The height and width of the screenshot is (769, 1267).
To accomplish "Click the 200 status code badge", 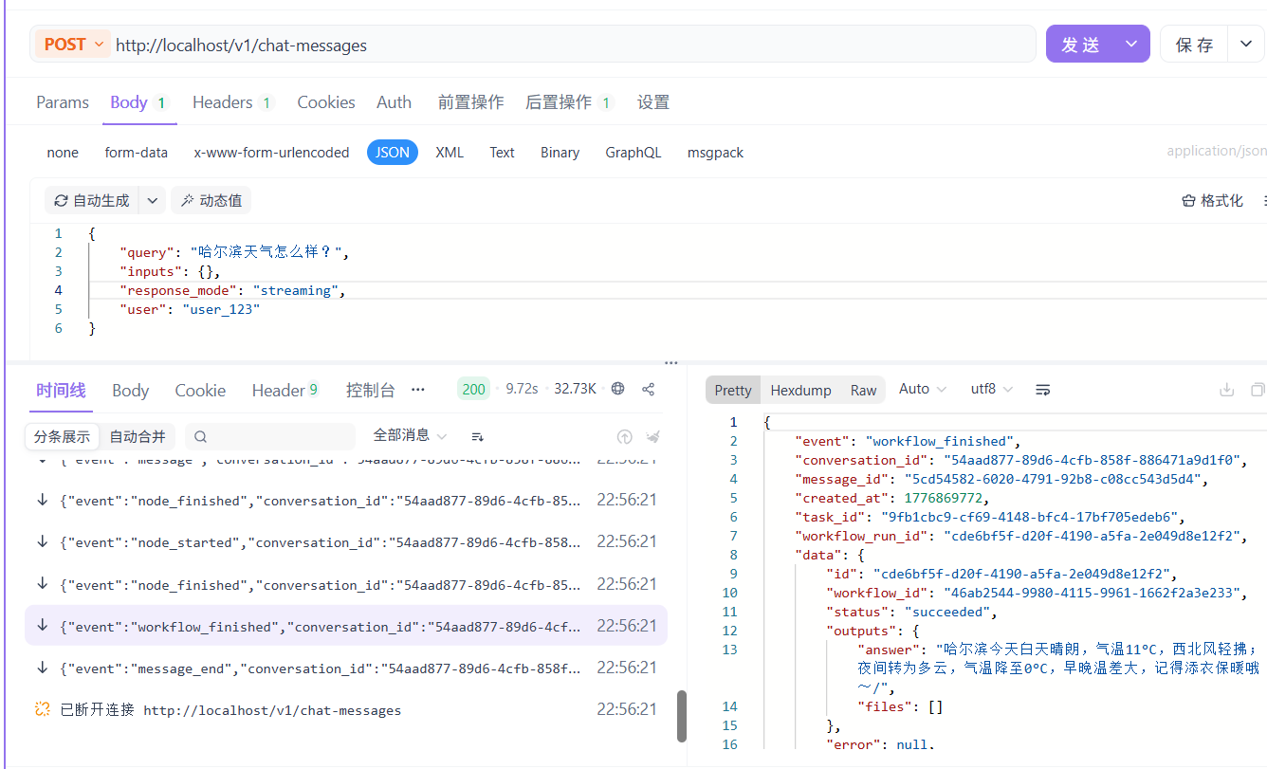I will [x=474, y=389].
